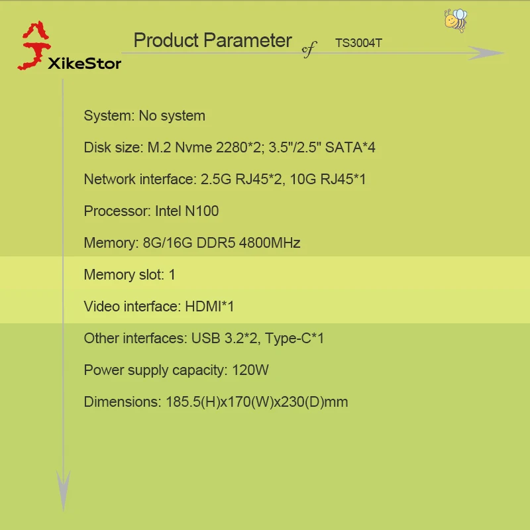The image size is (530, 530).
Task: Click the 'System: No system' line
Action: [144, 116]
